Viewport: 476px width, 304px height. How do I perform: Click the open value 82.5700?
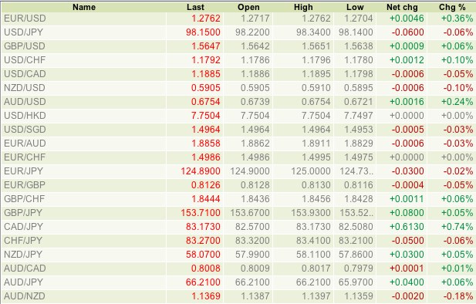(x=252, y=227)
